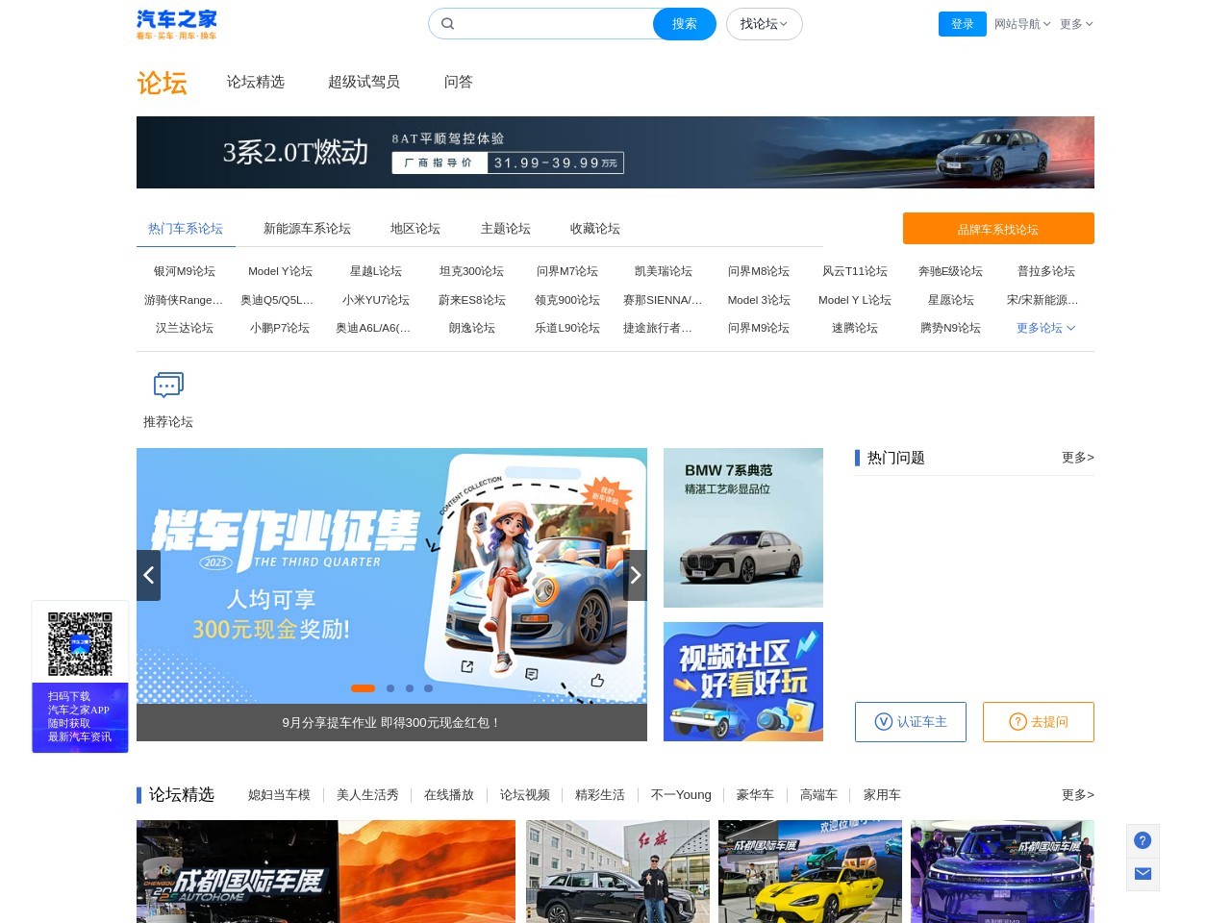Open 坦克300论坛 link

click(471, 271)
